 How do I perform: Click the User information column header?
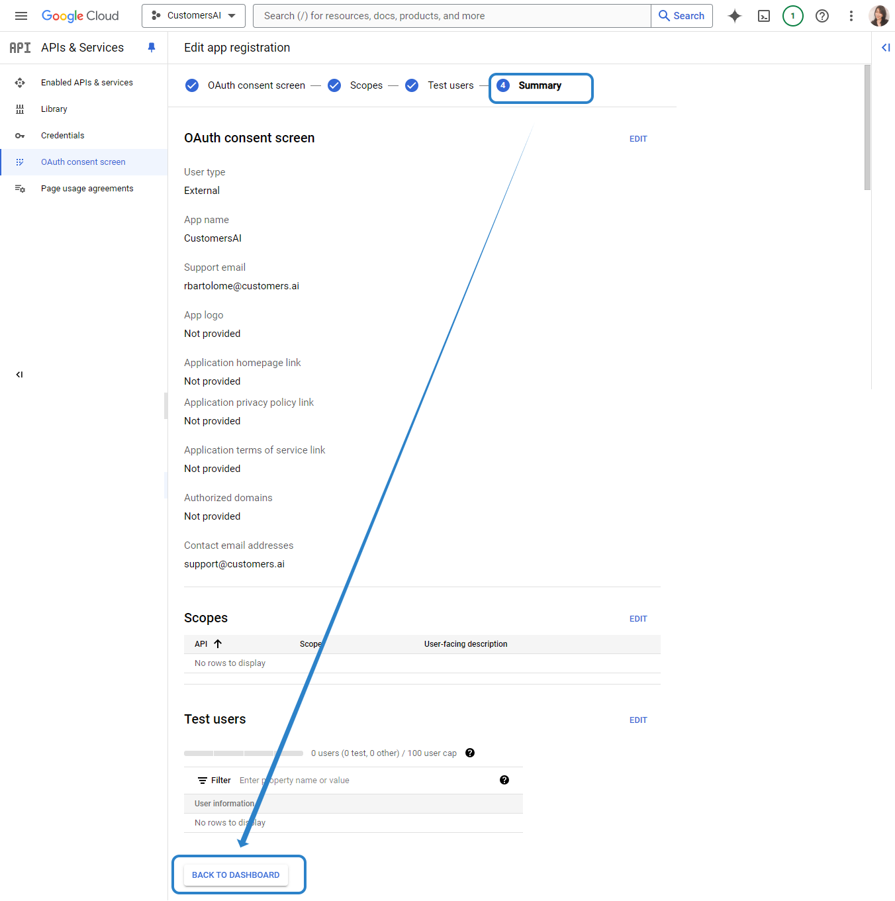(224, 804)
